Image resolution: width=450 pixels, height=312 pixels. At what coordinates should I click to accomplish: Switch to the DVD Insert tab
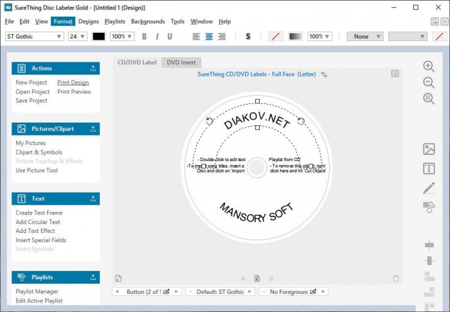(181, 62)
